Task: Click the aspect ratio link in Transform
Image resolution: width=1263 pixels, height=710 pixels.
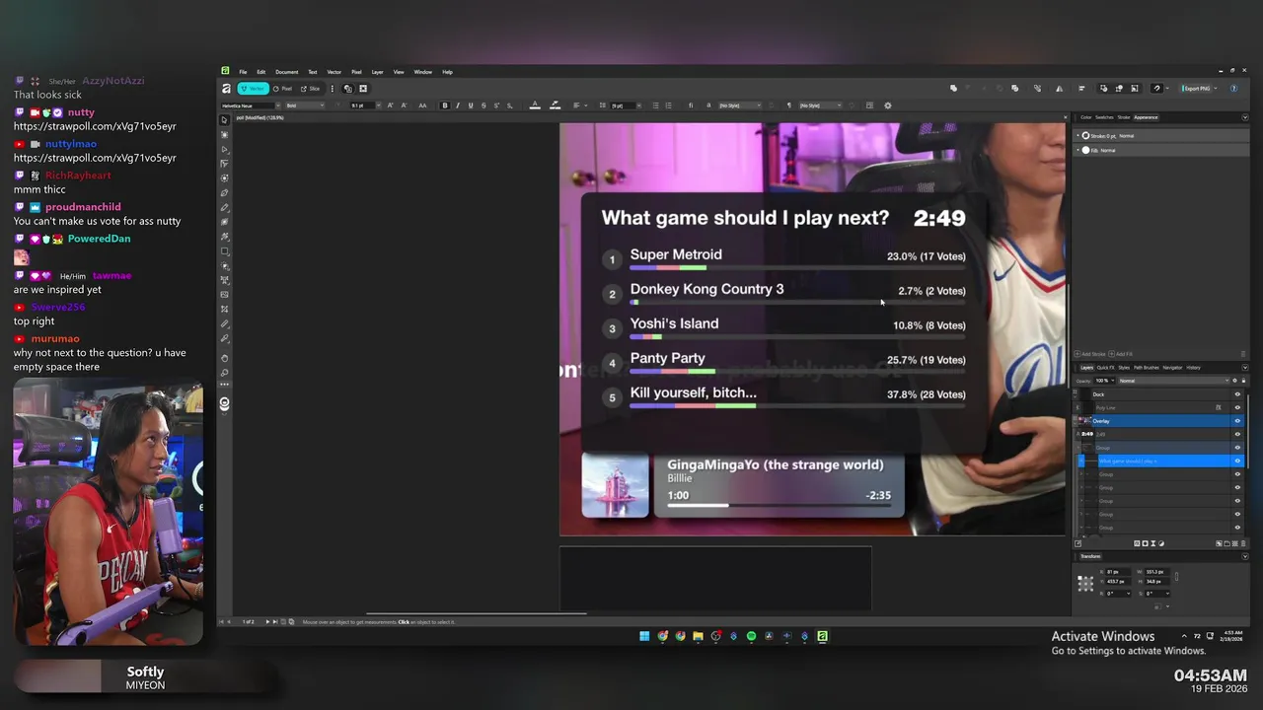Action: (1176, 577)
